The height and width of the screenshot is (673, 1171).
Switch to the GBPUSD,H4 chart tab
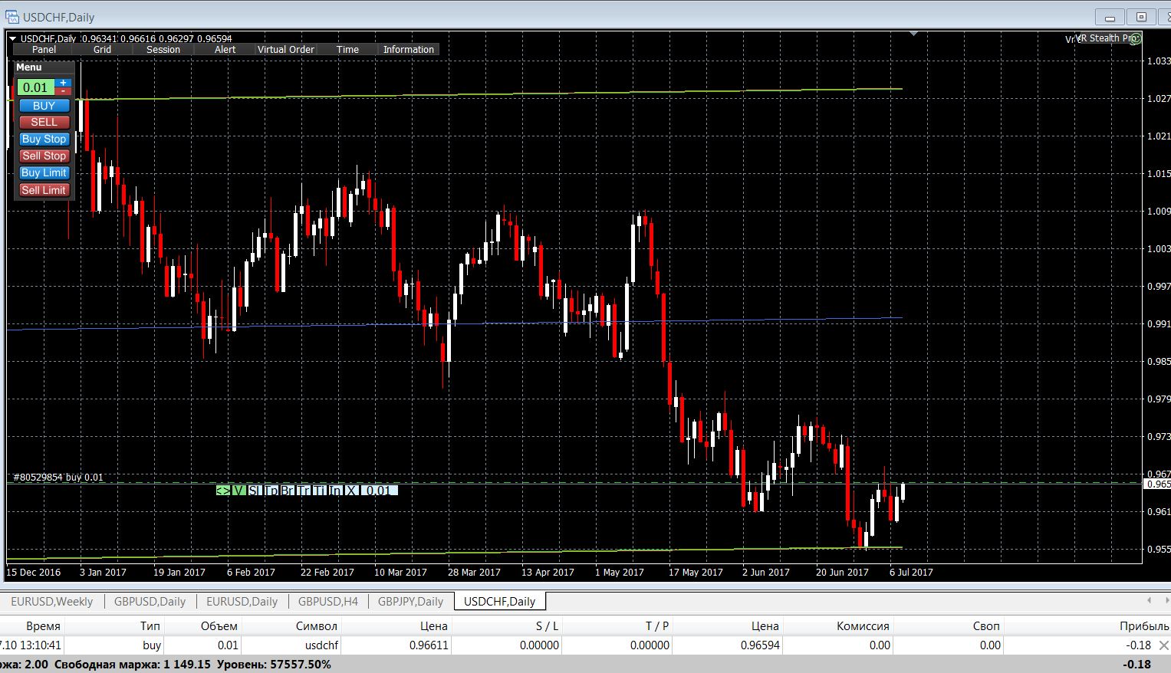coord(328,602)
